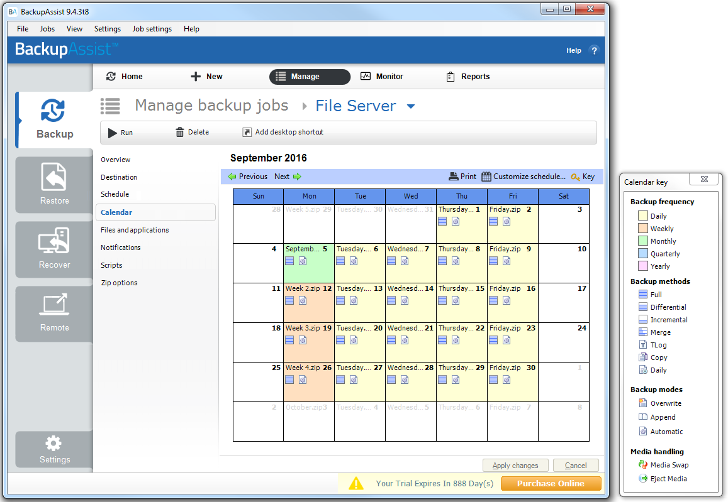Click the full backup icon on Wednesday 21
The width and height of the screenshot is (728, 502).
tap(391, 341)
